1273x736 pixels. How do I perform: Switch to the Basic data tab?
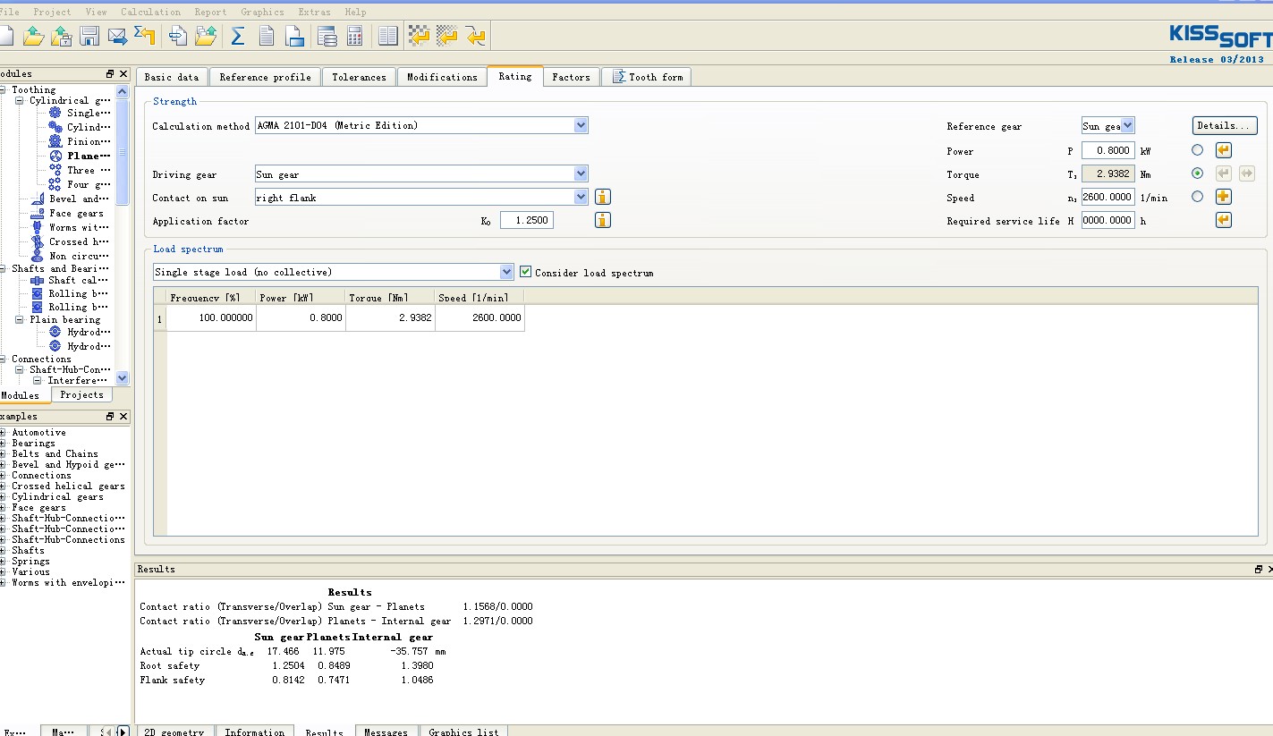point(172,77)
